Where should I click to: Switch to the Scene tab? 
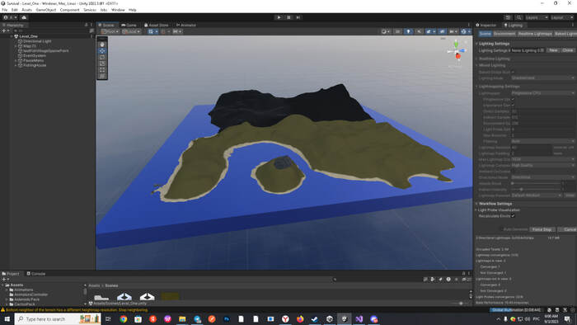(x=106, y=25)
